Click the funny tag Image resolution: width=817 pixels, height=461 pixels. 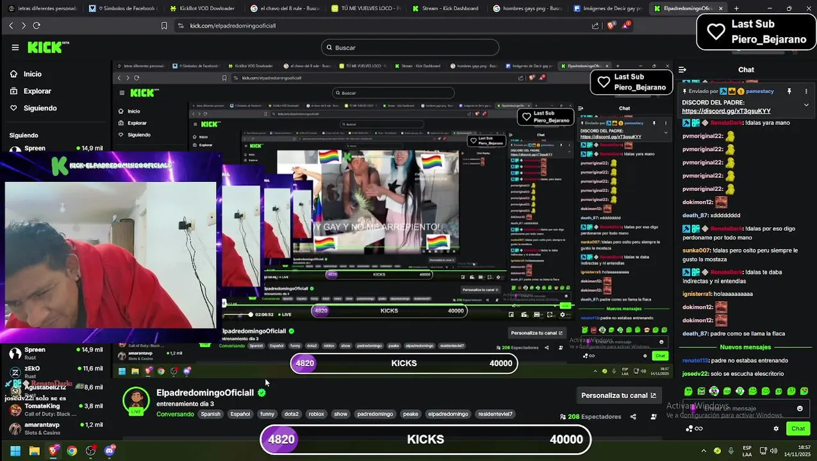[267, 414]
